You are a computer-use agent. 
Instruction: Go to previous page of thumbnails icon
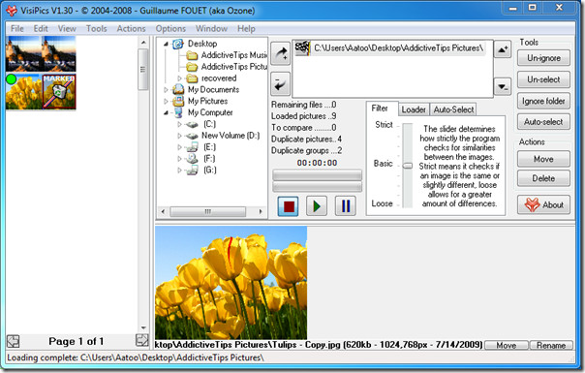tap(13, 341)
